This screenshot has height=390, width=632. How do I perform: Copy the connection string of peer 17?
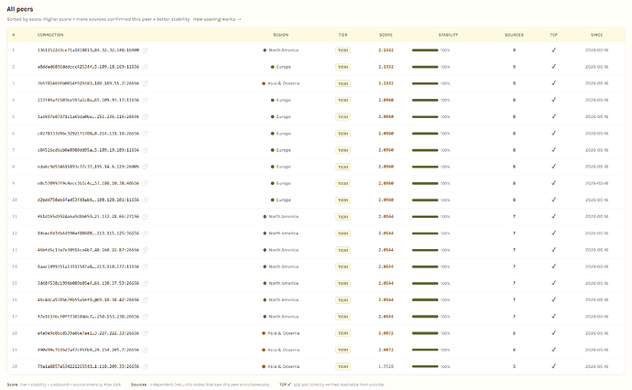coord(146,317)
